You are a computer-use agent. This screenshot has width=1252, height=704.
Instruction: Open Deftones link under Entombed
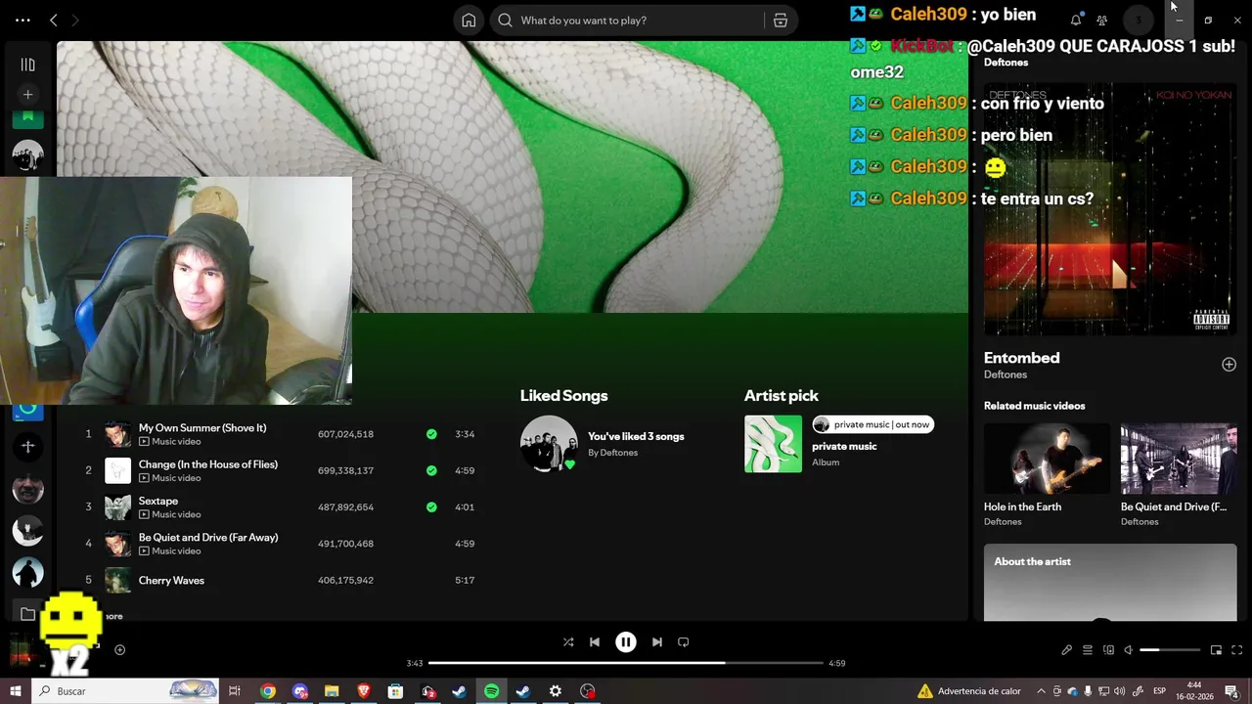tap(1006, 374)
